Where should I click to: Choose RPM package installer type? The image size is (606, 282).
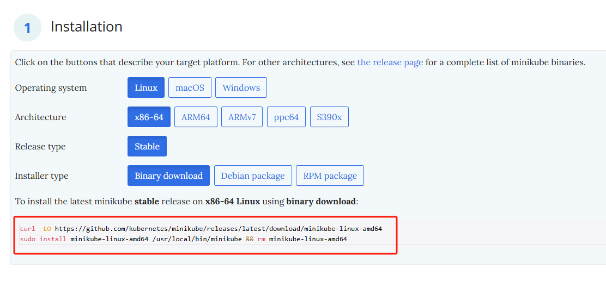(x=330, y=176)
